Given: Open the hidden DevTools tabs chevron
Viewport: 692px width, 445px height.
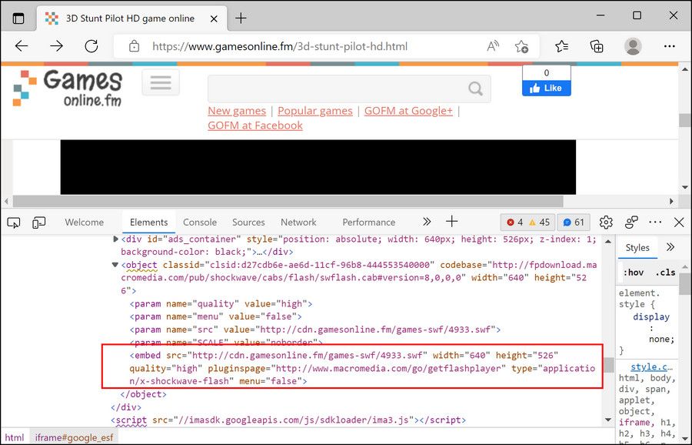Looking at the screenshot, I should click(x=426, y=222).
